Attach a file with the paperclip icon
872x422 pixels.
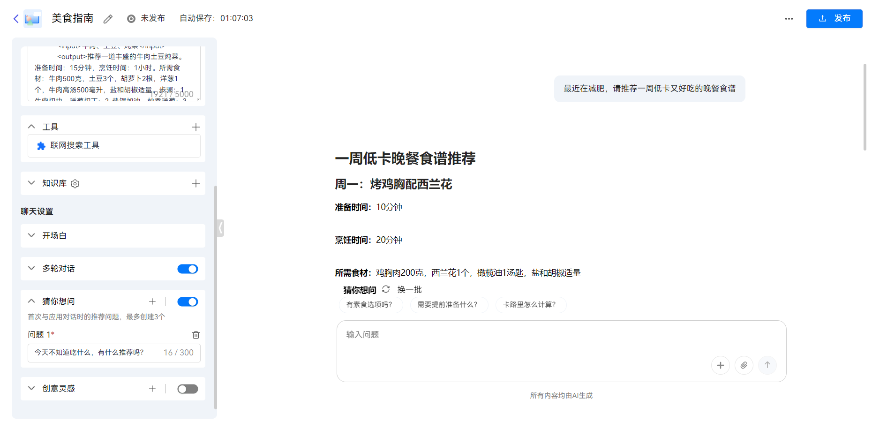click(x=744, y=365)
